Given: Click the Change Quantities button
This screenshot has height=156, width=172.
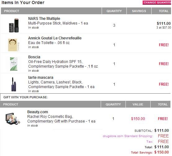Looking at the screenshot, I should pos(157,2).
